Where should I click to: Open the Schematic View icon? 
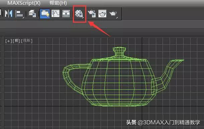tap(66, 13)
